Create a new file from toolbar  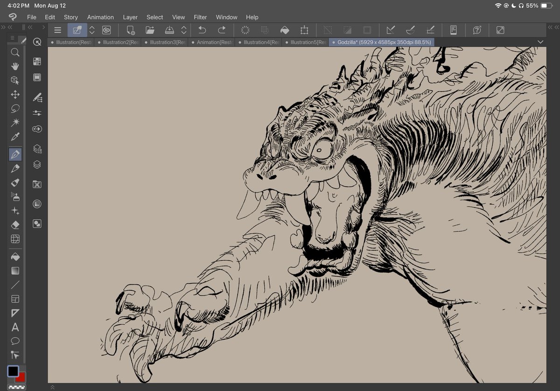pyautogui.click(x=131, y=30)
